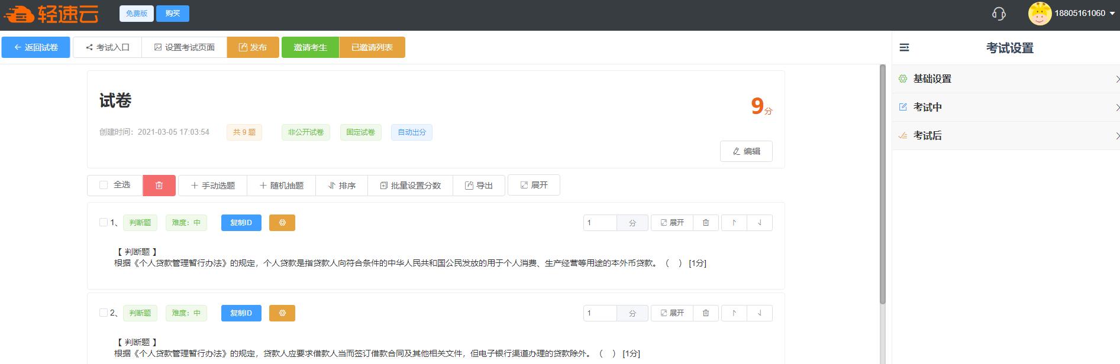Click the 导出 toolbar item
Viewport: 1120px width, 364px height.
[x=479, y=186]
